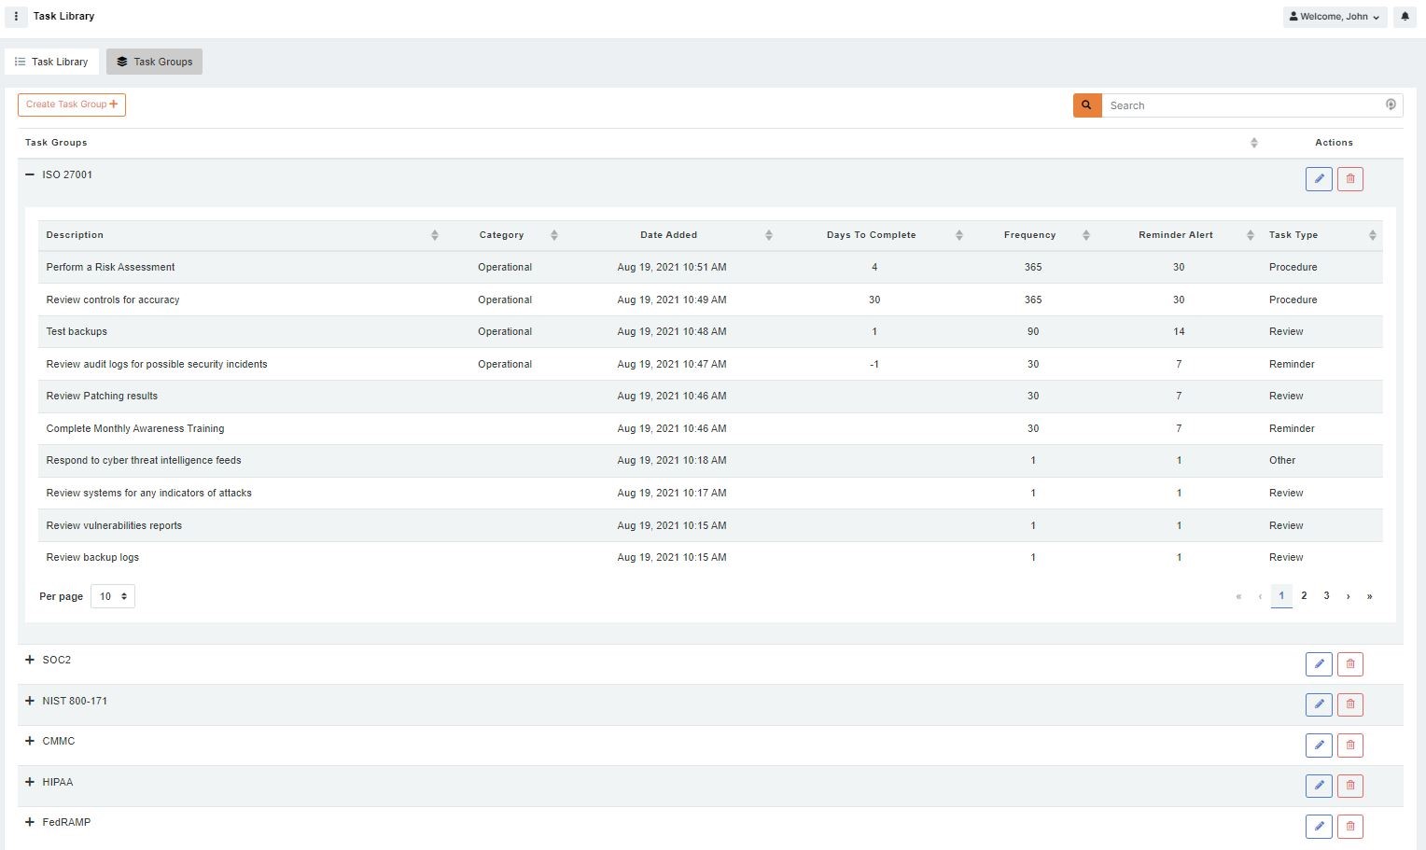
Task: Open the Welcome, John account menu
Action: [1335, 16]
